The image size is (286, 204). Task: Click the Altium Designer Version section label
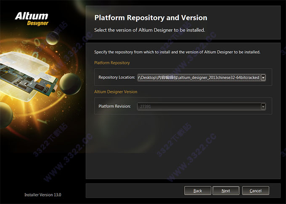pos(116,91)
